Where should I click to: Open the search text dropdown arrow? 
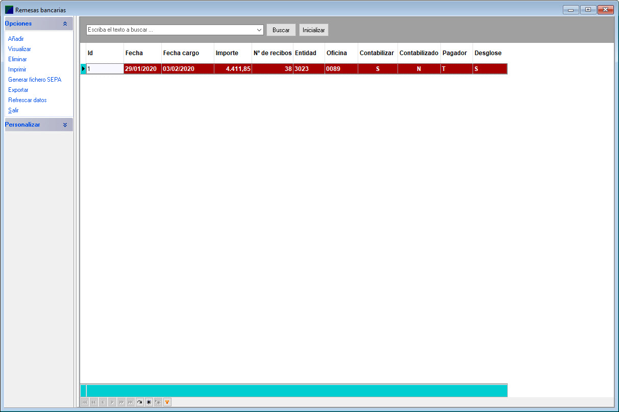point(259,30)
